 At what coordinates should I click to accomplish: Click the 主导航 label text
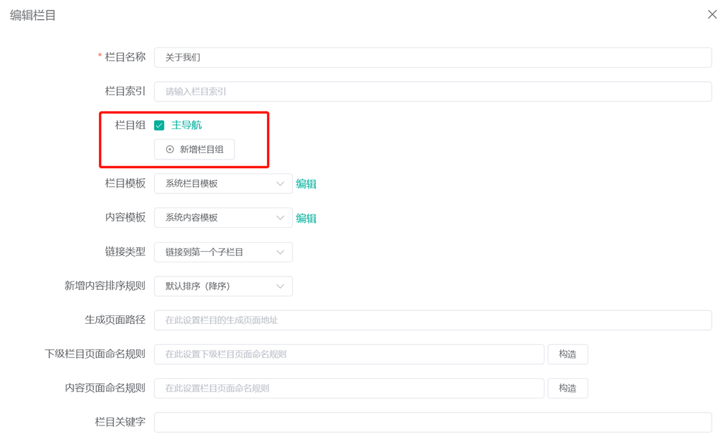186,125
